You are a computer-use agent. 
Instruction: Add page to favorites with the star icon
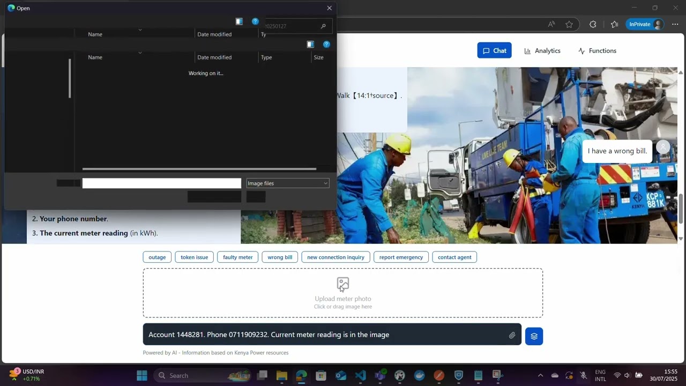pos(569,24)
